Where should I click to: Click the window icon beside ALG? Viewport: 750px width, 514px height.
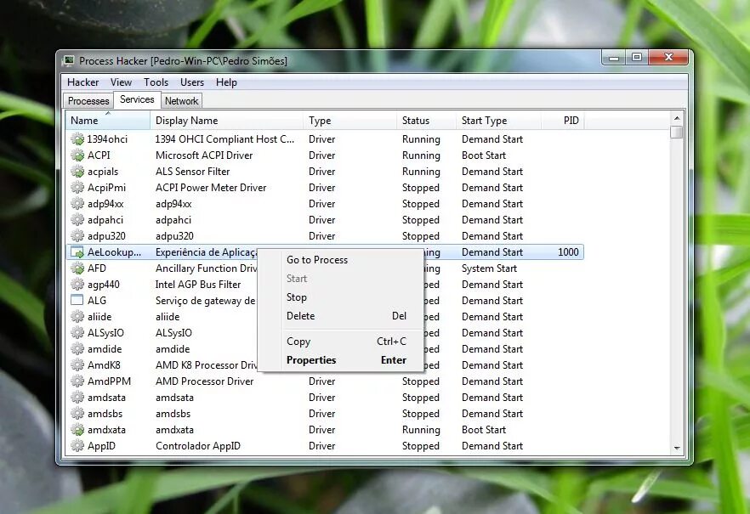pyautogui.click(x=77, y=301)
